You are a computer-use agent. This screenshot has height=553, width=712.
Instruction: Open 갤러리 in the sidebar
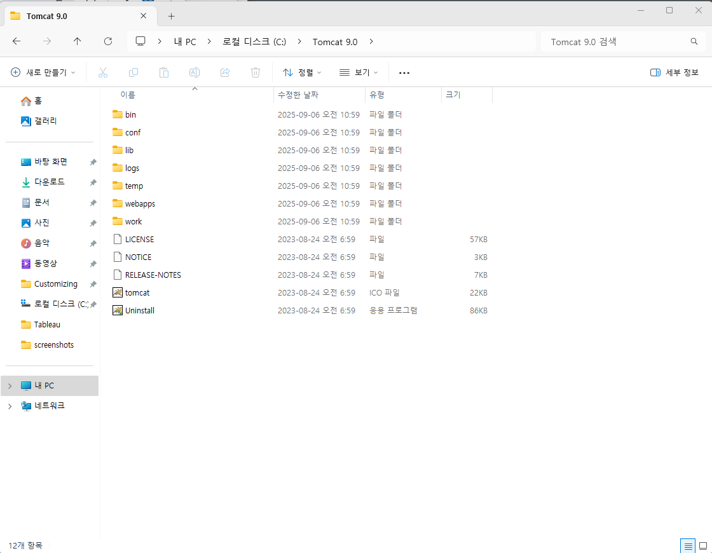[45, 121]
